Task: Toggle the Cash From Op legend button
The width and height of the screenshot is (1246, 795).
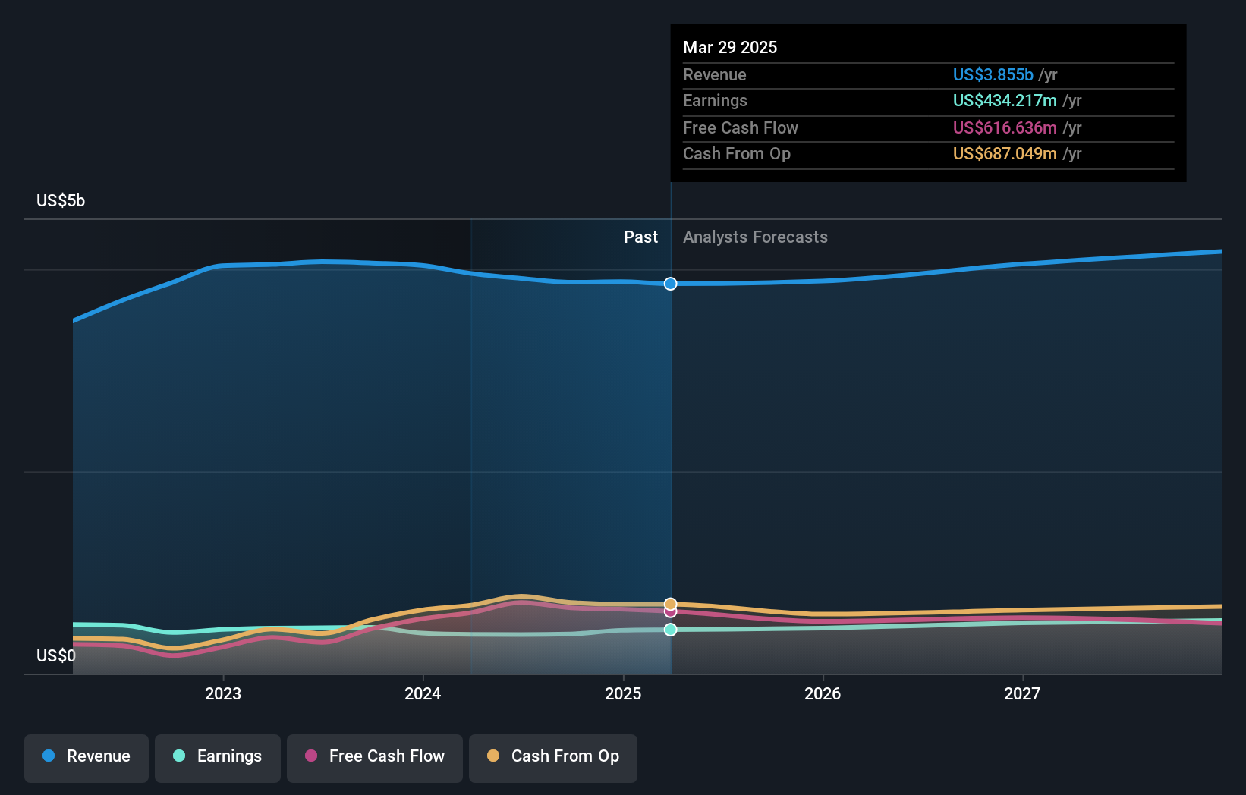Action: click(553, 758)
